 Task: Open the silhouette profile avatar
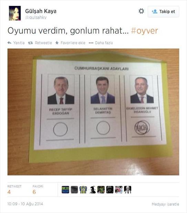pos(92,190)
